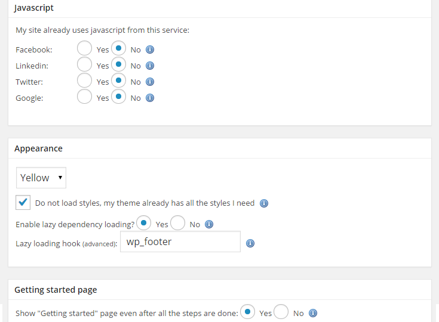Click the 'Facebook:' label
Viewport: 439px width, 322px height.
pos(34,49)
